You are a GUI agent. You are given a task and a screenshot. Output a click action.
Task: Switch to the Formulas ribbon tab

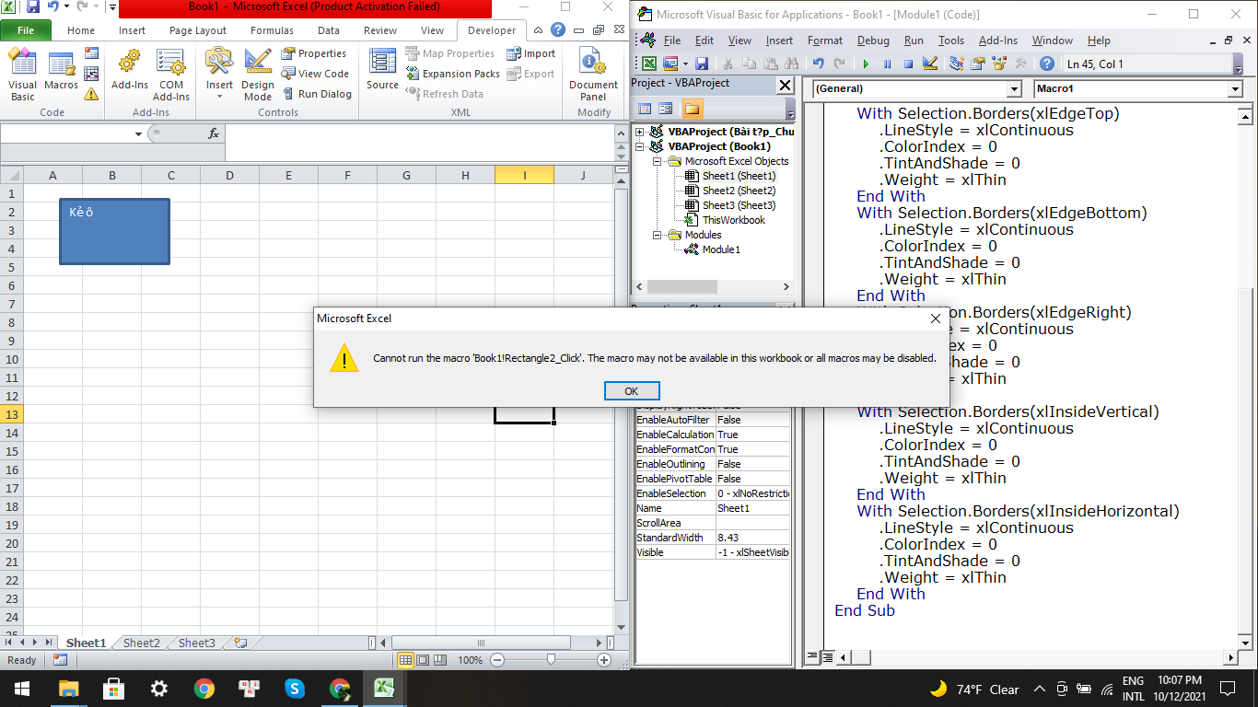(272, 30)
